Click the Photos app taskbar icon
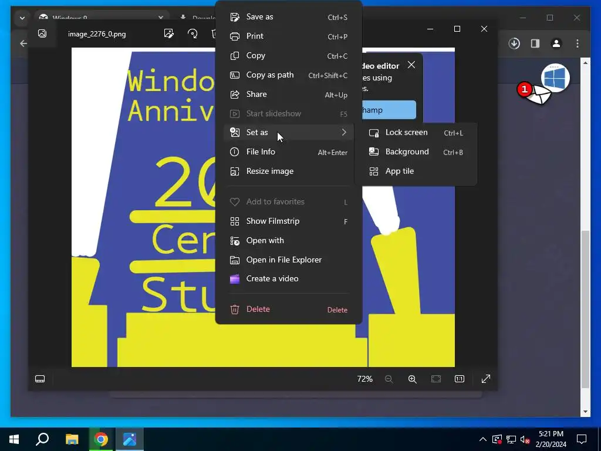This screenshot has width=601, height=451. coord(130,439)
